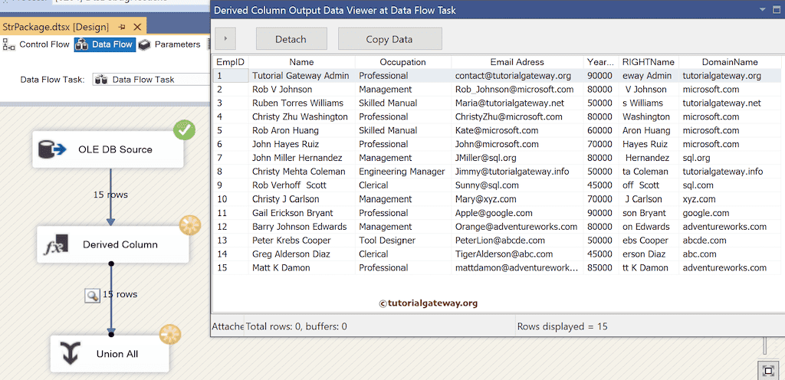The width and height of the screenshot is (785, 380).
Task: Click the DomainName column header
Action: tap(730, 62)
